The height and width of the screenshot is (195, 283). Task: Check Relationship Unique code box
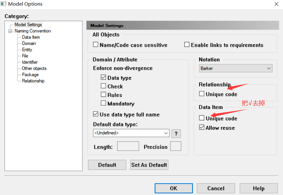point(202,94)
